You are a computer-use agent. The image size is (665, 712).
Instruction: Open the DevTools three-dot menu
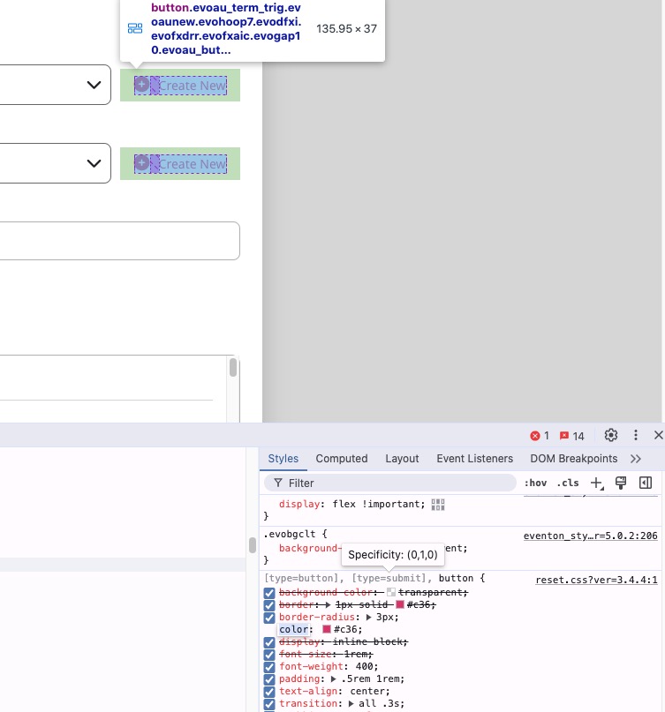635,435
